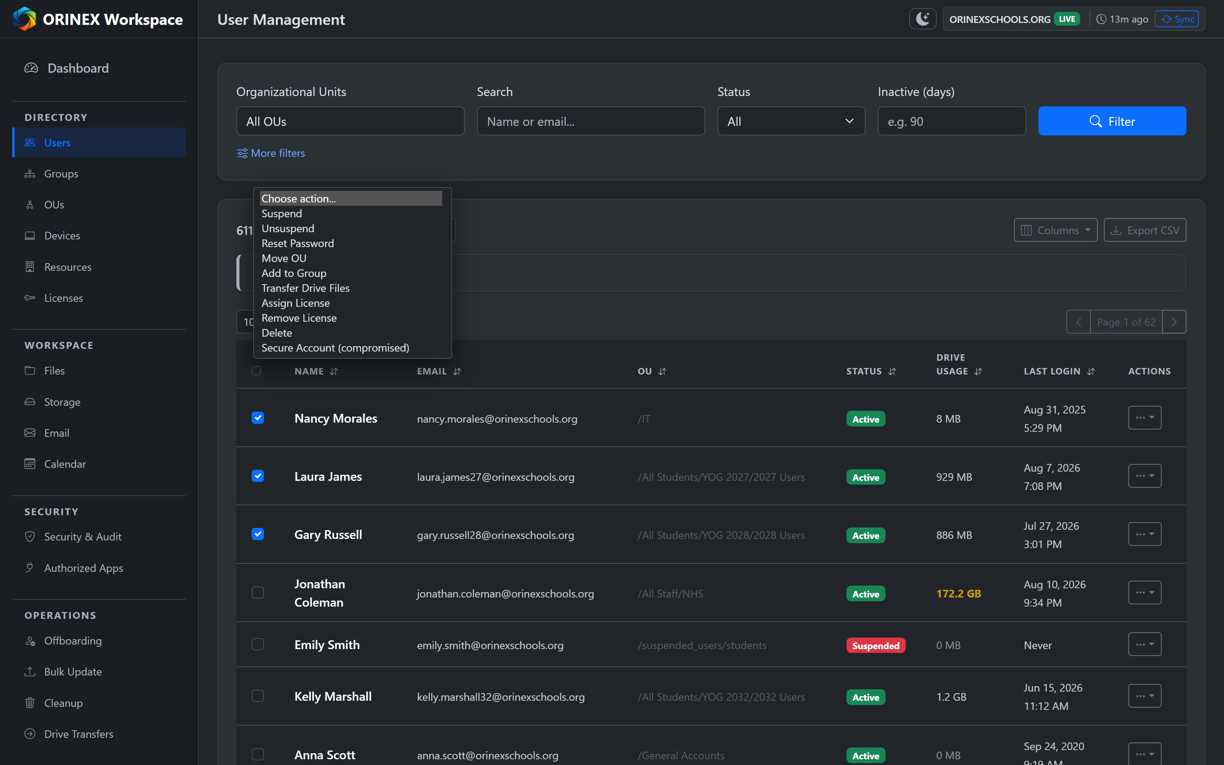Image resolution: width=1224 pixels, height=765 pixels.
Task: Choose Unsuspend from bulk action list
Action: coord(351,229)
